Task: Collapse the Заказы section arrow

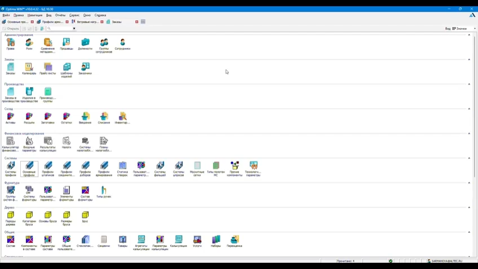Action: [469, 59]
